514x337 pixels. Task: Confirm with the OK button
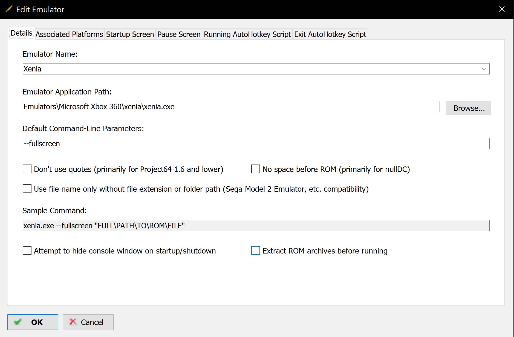(33, 322)
